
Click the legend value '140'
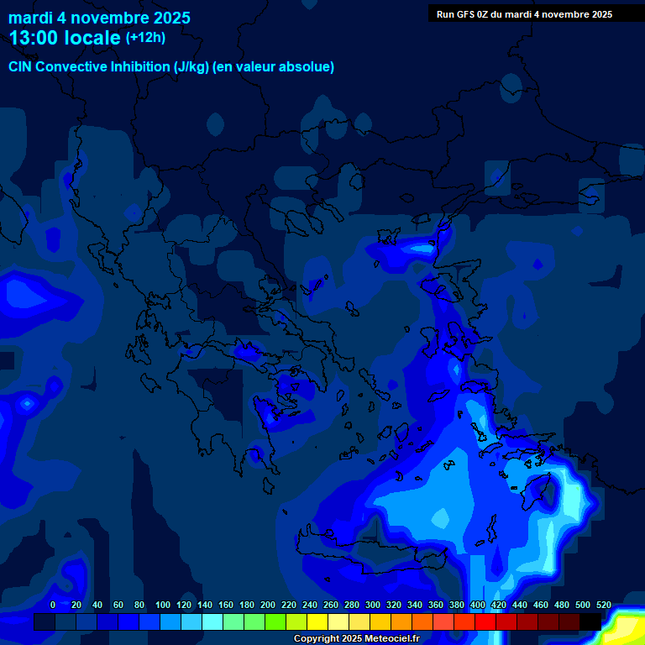205,605
